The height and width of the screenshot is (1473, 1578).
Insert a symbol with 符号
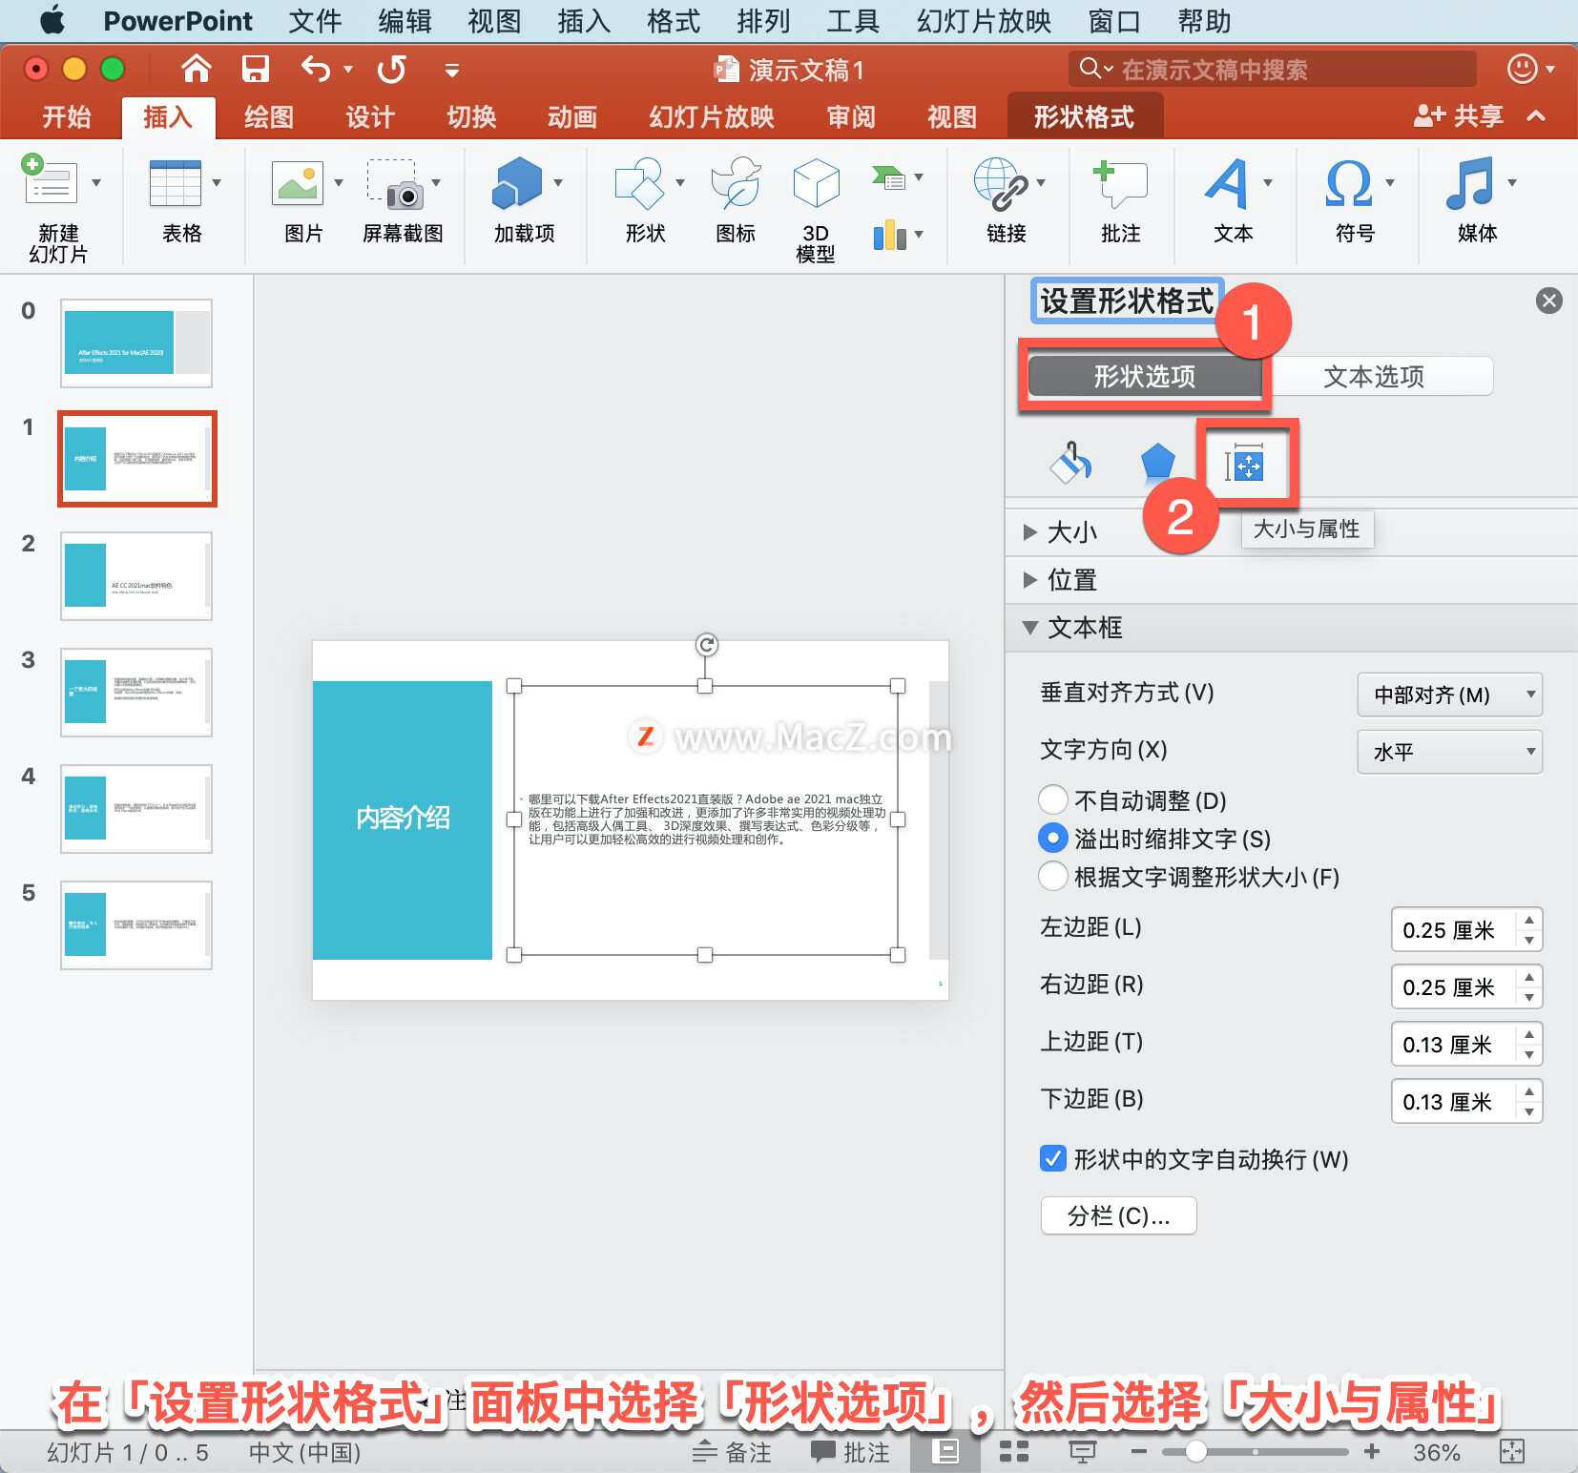(x=1349, y=183)
